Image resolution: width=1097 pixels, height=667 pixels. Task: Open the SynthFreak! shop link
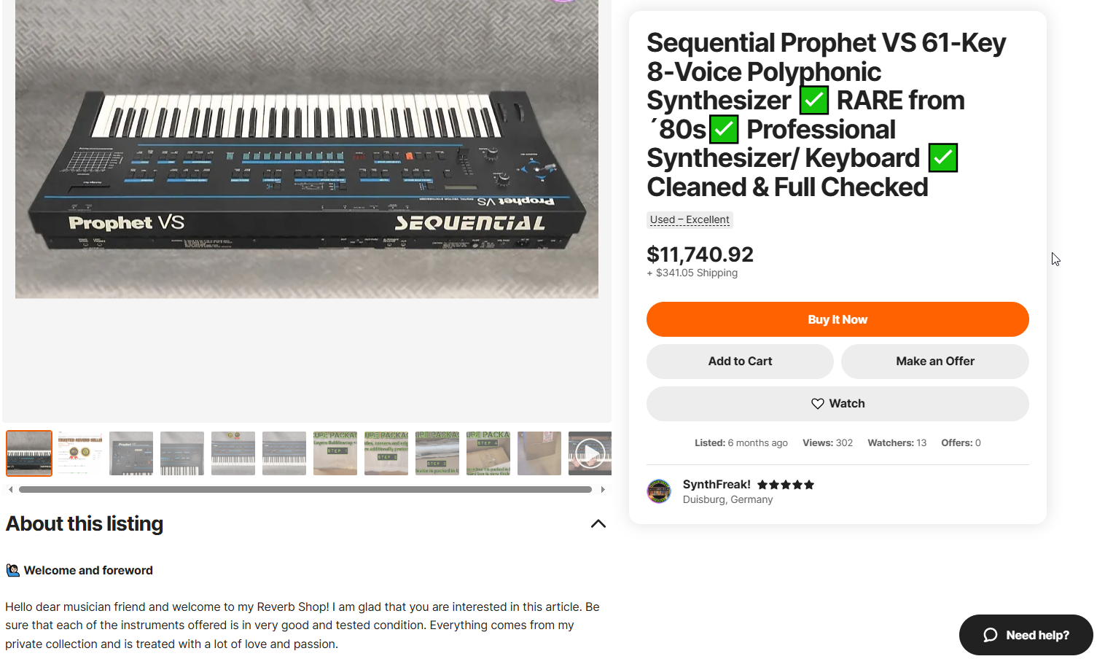click(717, 485)
